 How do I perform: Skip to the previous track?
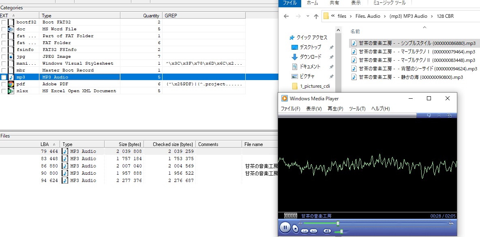(x=305, y=231)
